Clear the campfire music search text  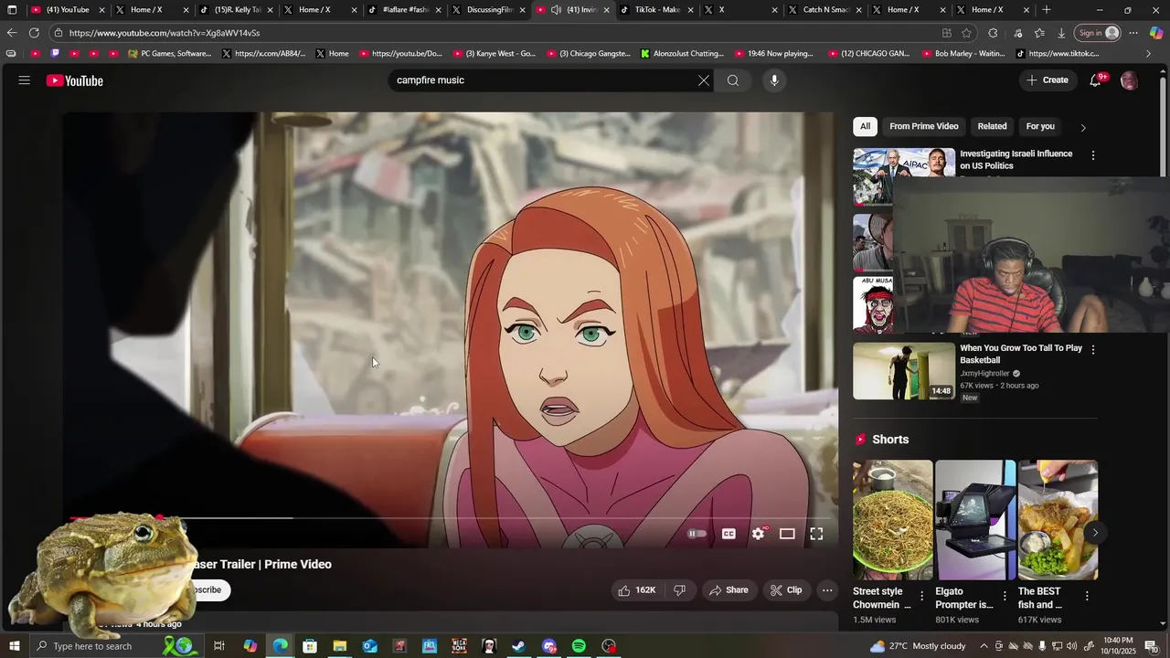704,80
